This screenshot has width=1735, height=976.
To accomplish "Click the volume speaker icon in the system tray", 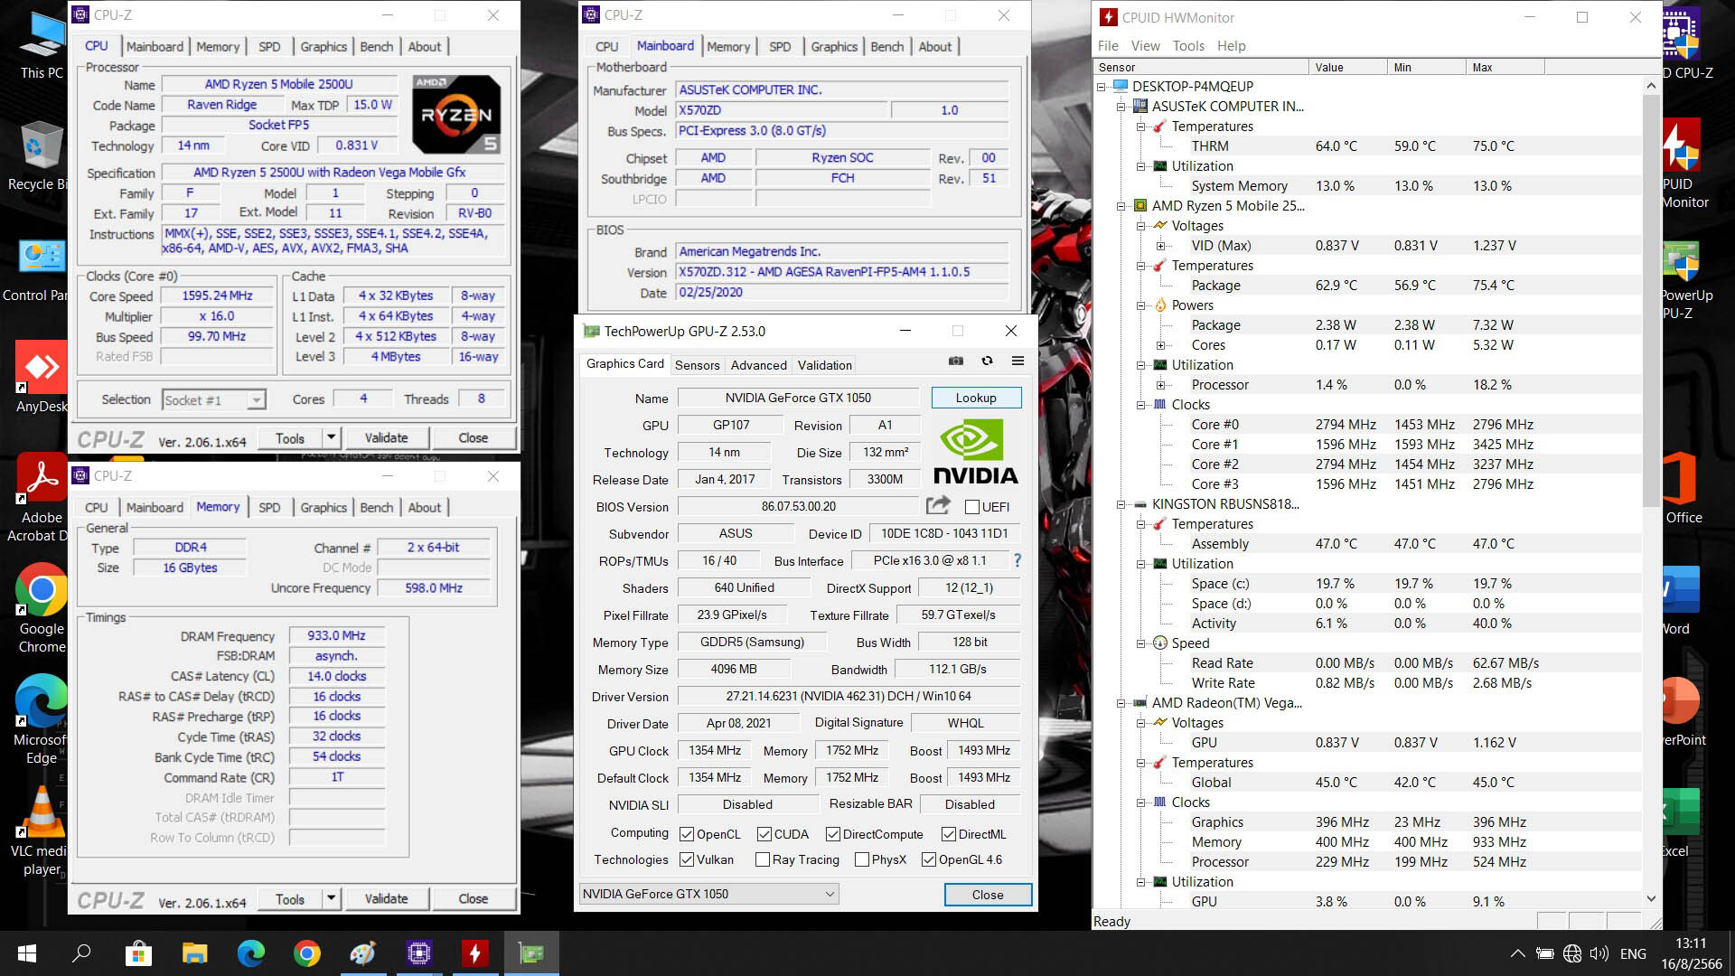I will tap(1599, 953).
